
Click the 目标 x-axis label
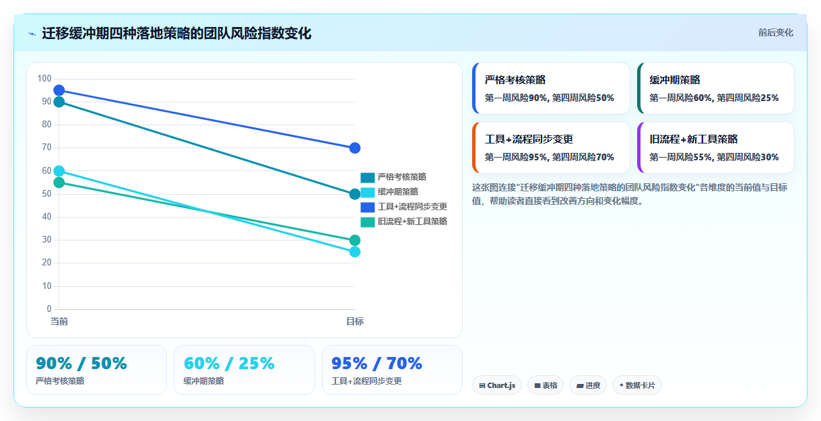pos(355,321)
